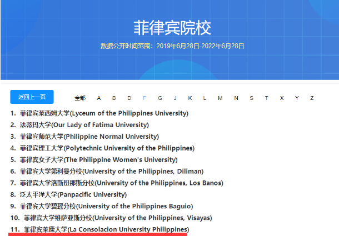The height and width of the screenshot is (236, 339).
Task: Filter schools by letter X
Action: tap(282, 98)
